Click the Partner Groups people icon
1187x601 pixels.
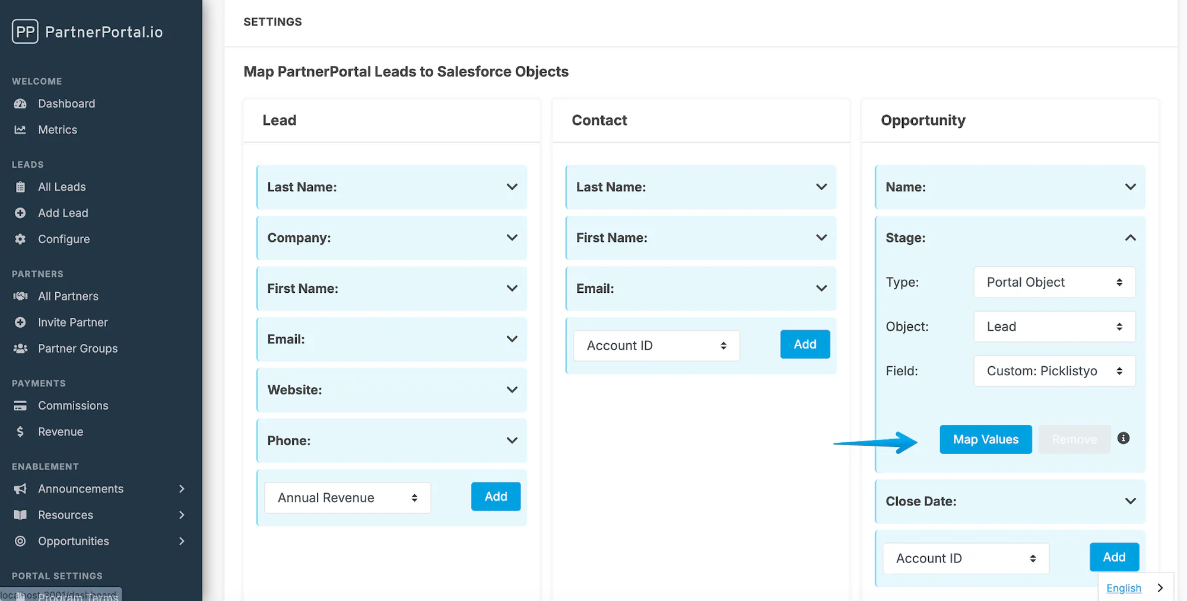click(x=20, y=349)
